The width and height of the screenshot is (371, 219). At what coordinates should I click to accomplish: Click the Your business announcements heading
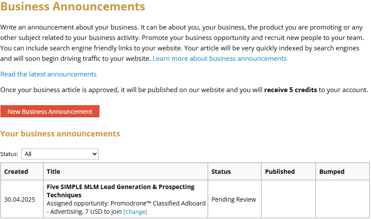(60, 133)
